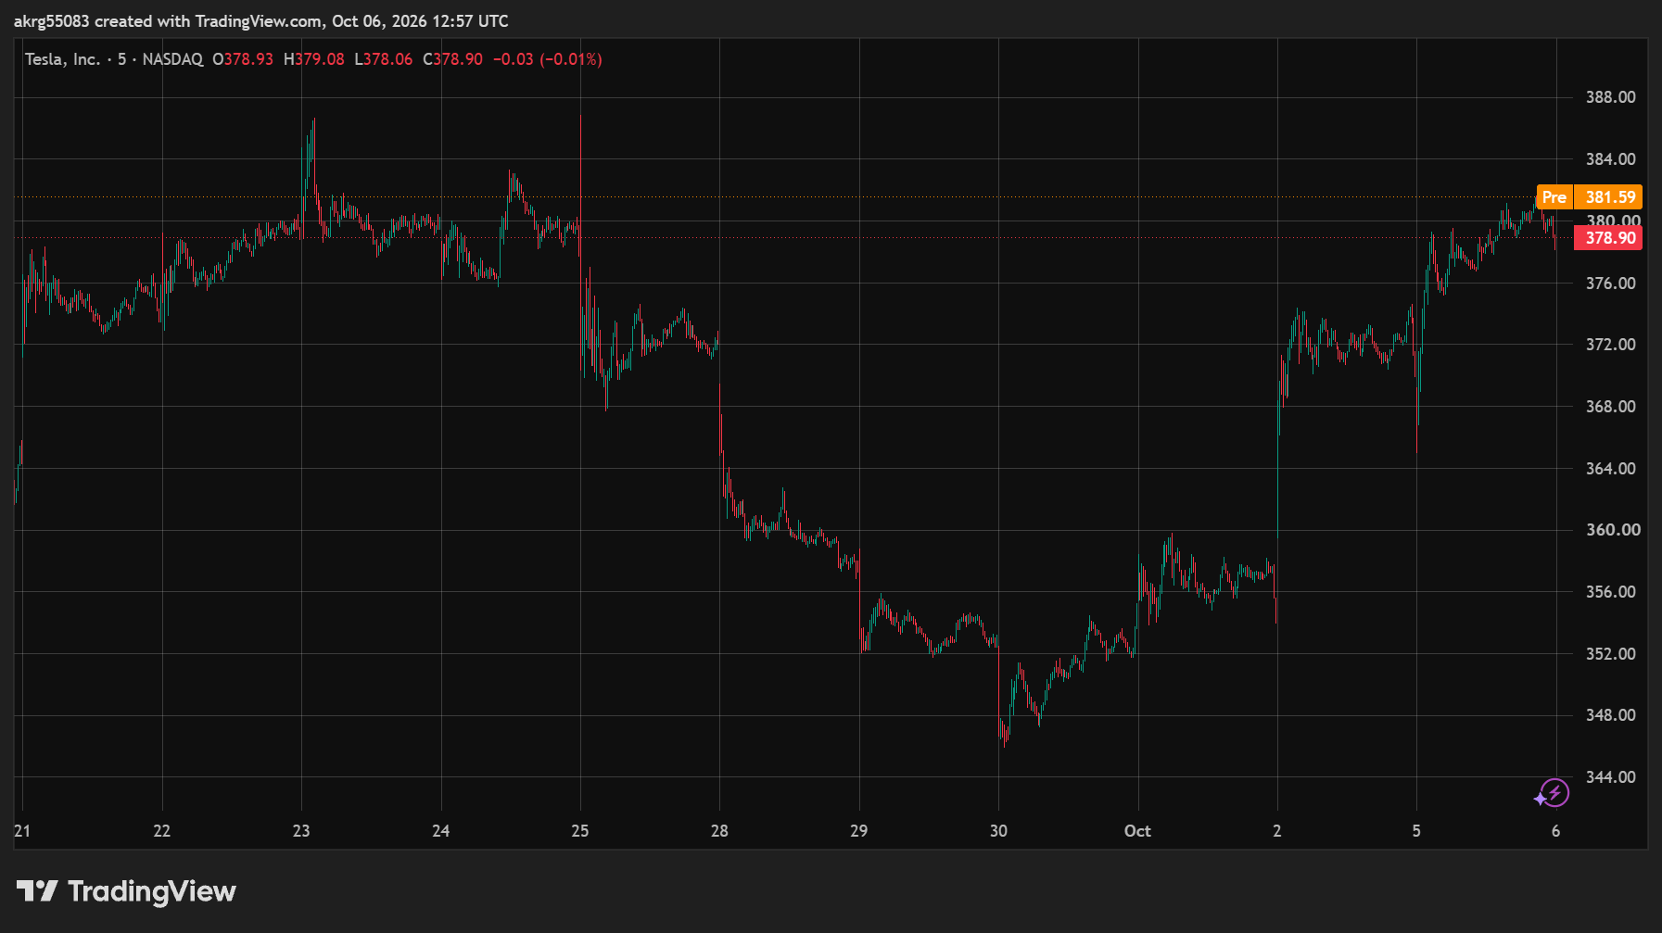
Task: Click the Tesla, Inc. symbol title
Action: click(x=62, y=59)
